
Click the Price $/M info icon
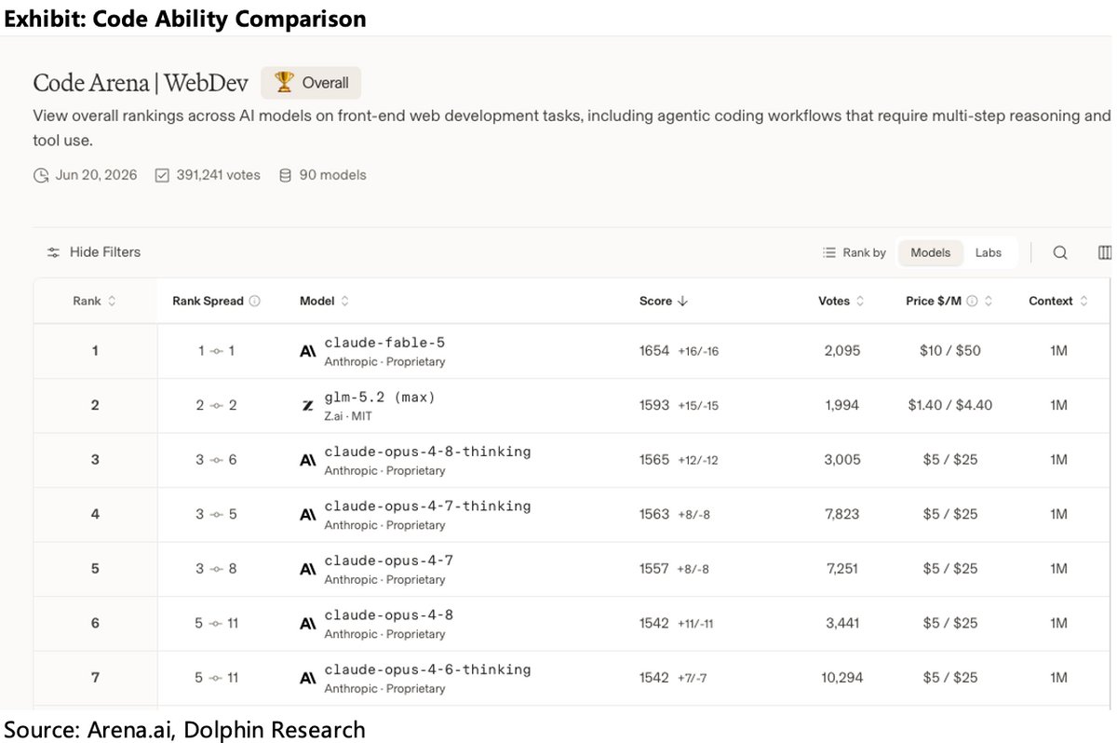972,301
